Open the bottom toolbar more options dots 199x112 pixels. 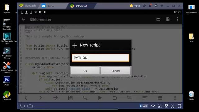tap(175, 98)
